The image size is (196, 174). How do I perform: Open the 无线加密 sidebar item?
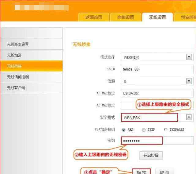[14, 55]
